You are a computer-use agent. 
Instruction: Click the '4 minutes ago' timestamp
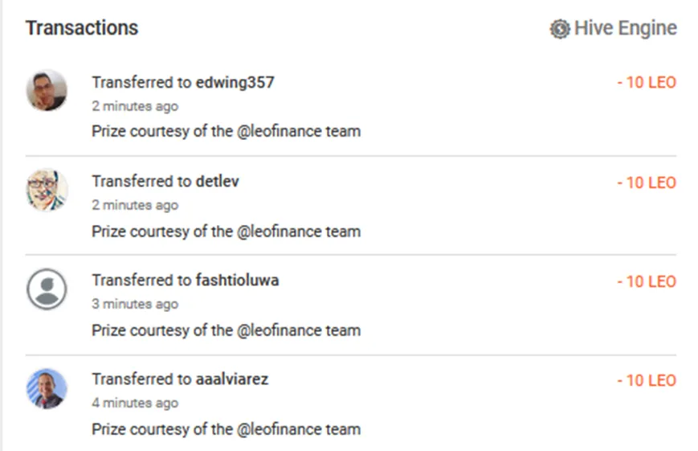135,403
